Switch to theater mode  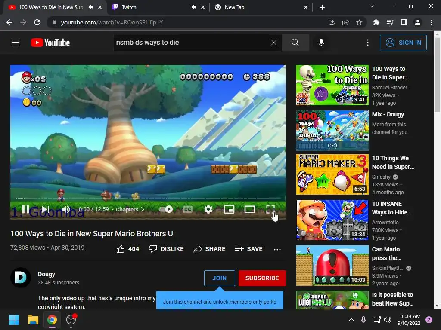coord(249,209)
